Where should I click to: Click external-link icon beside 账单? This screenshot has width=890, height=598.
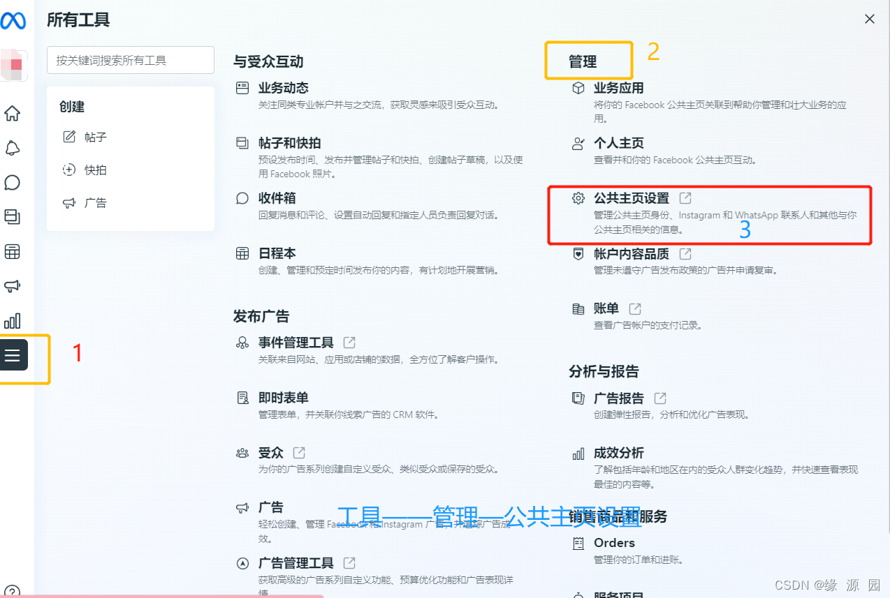635,308
